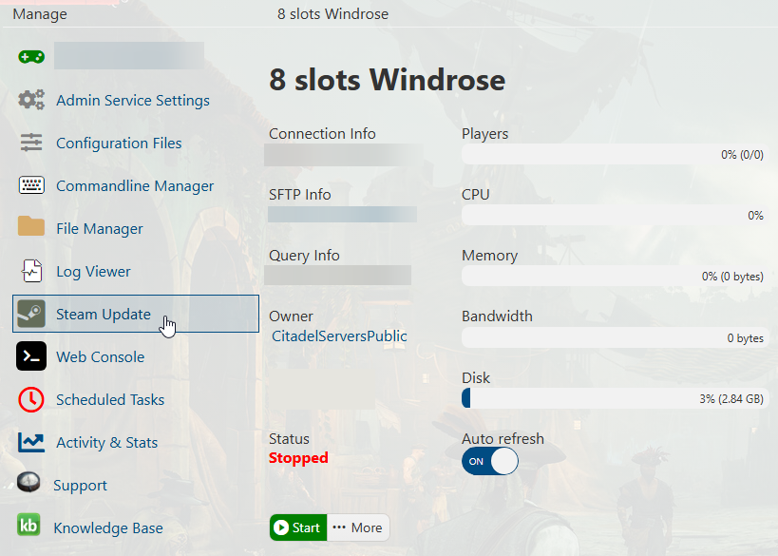
Task: Expand the More options dropdown
Action: click(x=358, y=527)
